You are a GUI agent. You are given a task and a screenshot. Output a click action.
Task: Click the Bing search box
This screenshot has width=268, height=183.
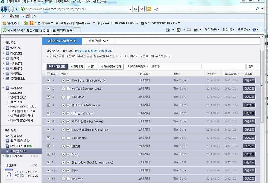tap(203, 9)
